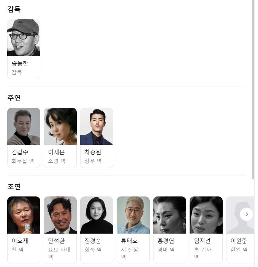Open 차승원's profile photo

(x=97, y=126)
